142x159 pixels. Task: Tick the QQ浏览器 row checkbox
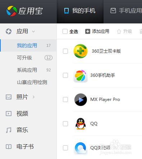pos(65,148)
